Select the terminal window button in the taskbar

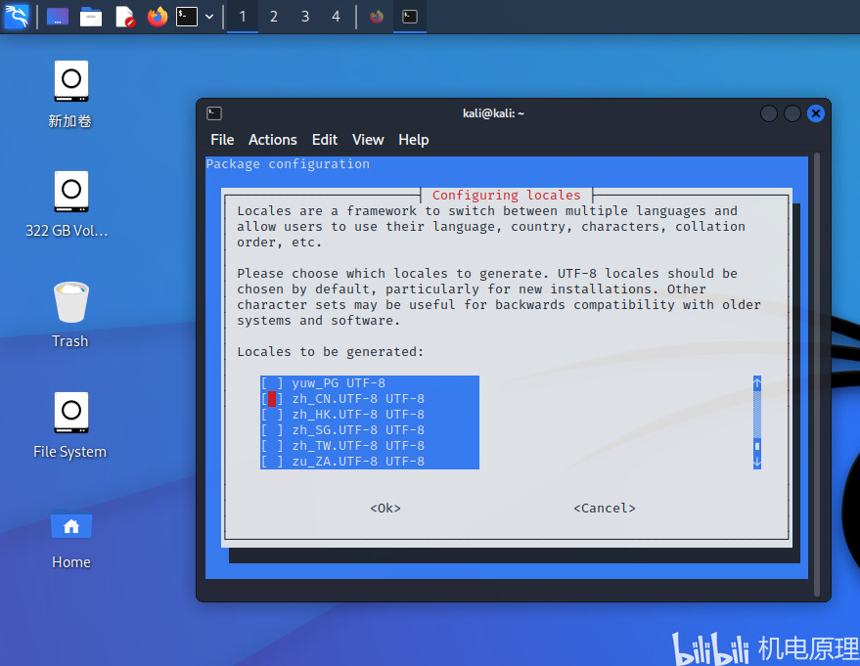(410, 17)
